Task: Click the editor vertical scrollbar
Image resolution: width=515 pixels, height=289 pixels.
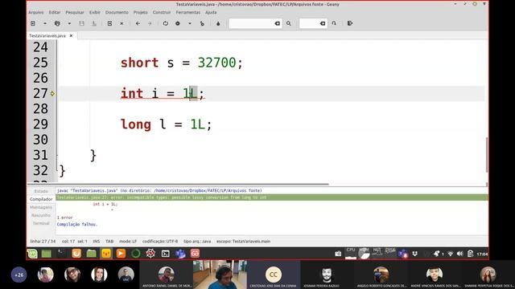Action: [x=486, y=154]
